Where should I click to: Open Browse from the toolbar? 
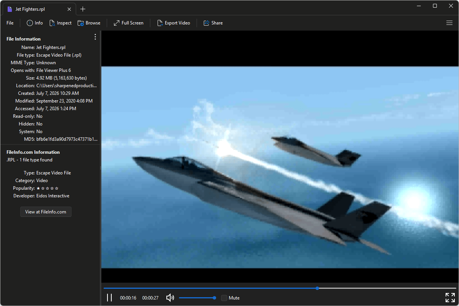[x=89, y=23]
